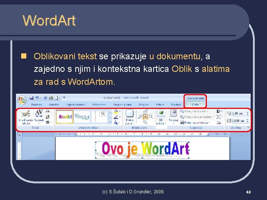Toggle shadow on/off center button

point(145,117)
